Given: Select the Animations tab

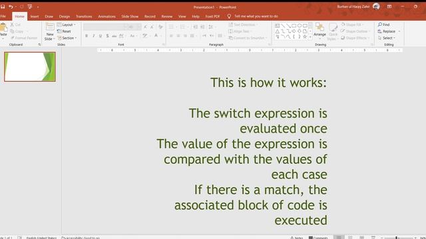Looking at the screenshot, I should tap(106, 17).
